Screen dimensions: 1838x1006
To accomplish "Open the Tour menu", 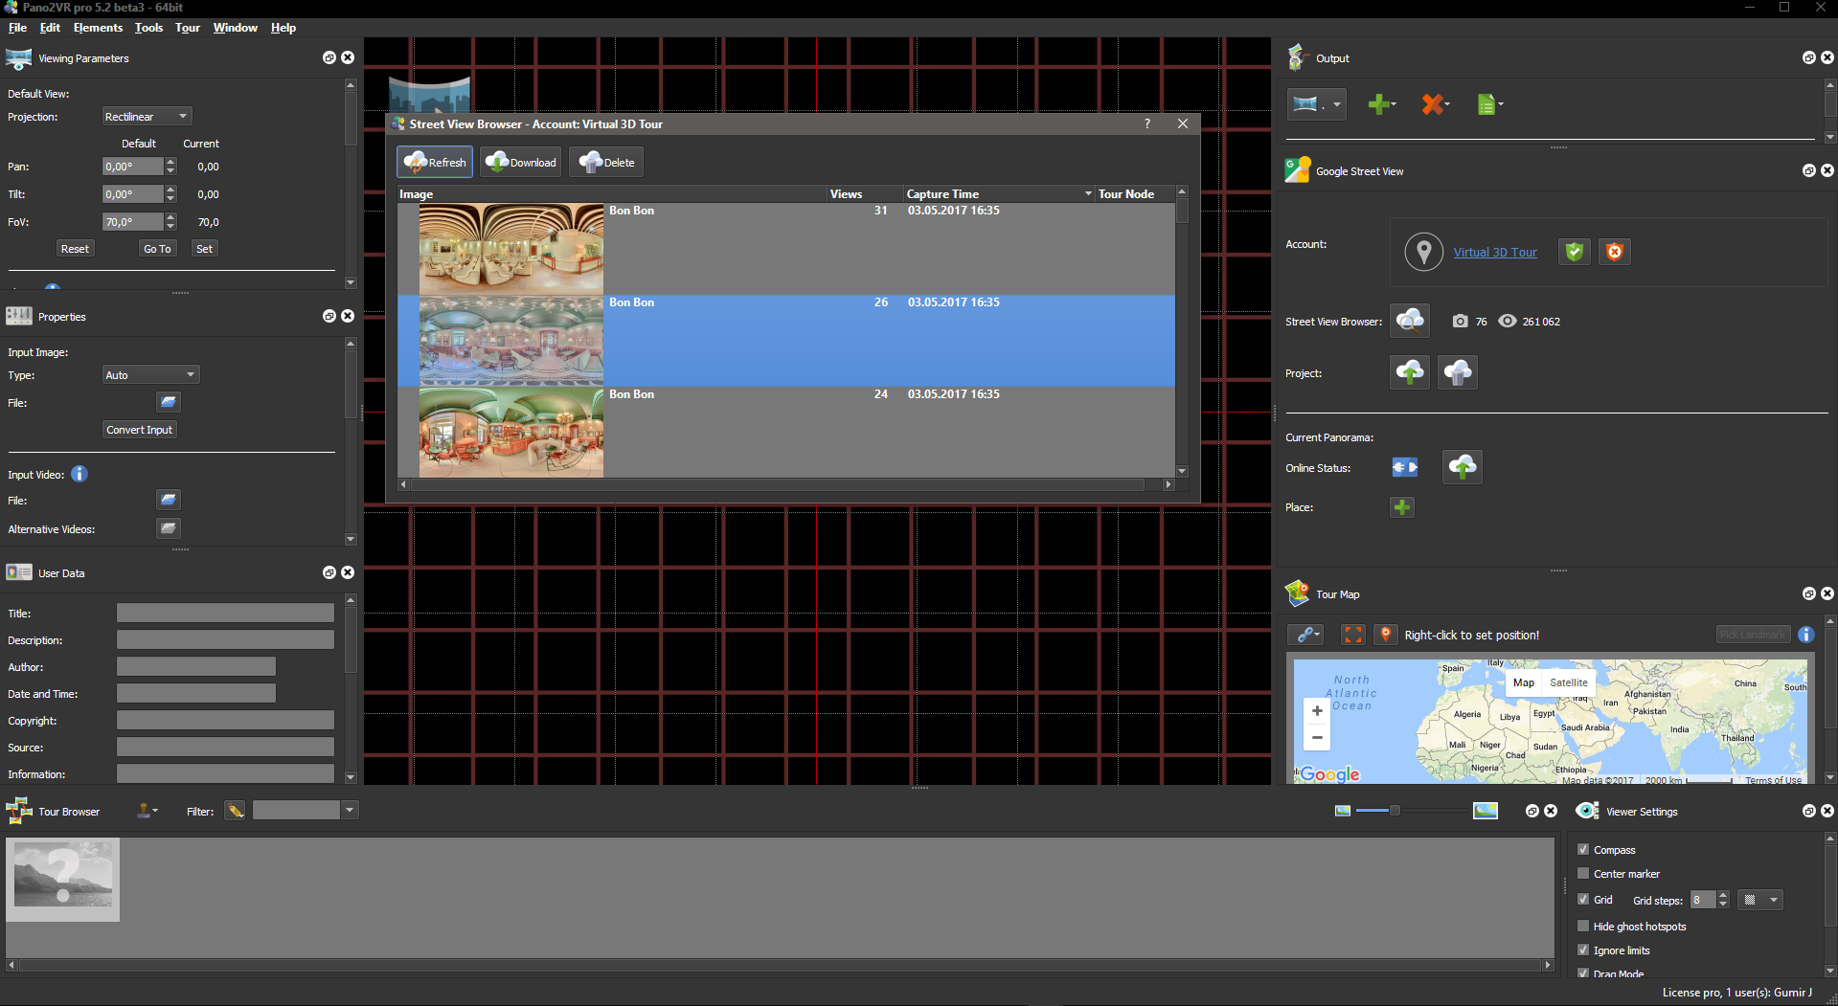I will pos(188,28).
